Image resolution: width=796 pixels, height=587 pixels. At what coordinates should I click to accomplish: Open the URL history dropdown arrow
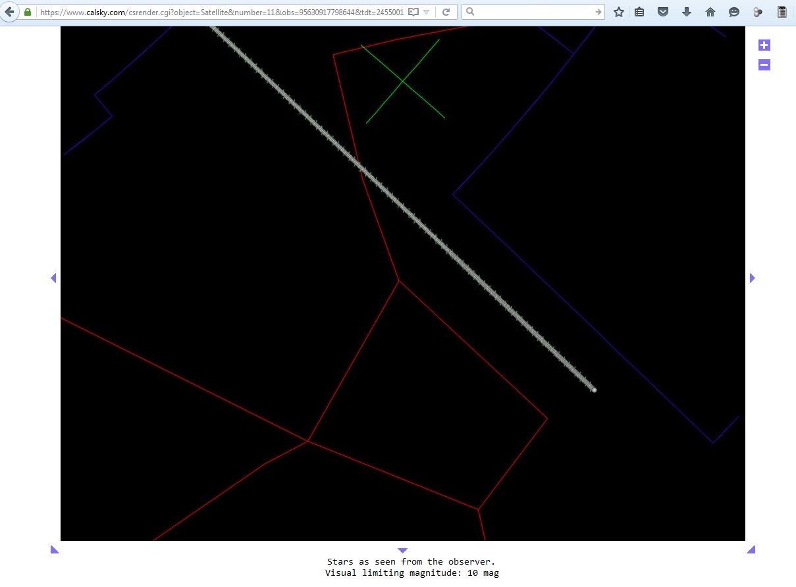pos(427,12)
